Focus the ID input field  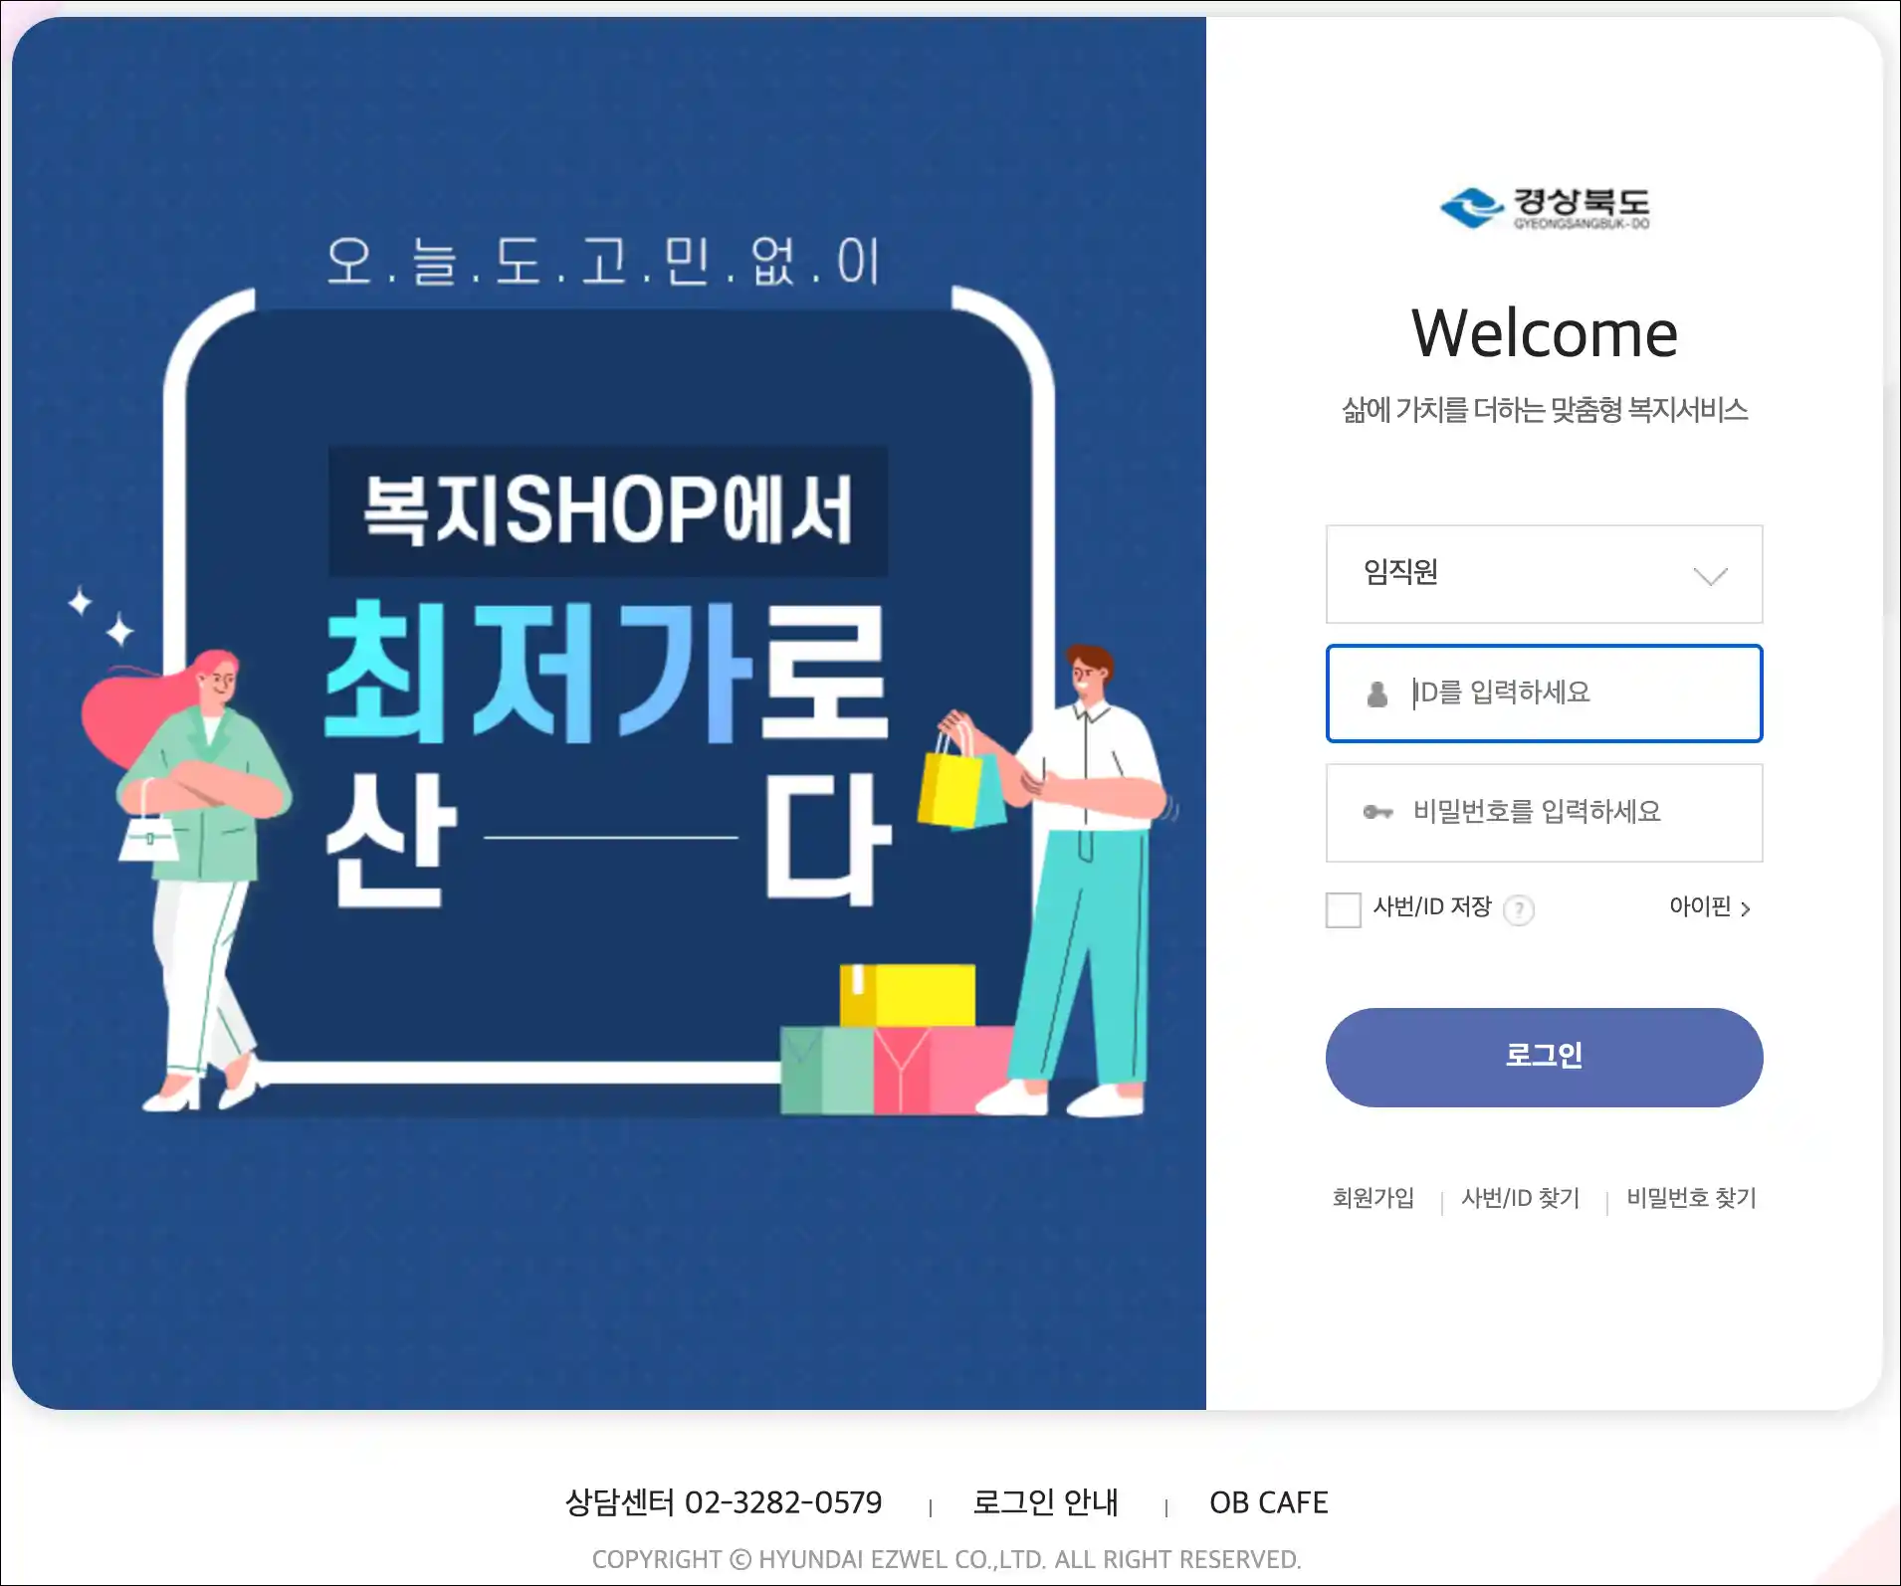[1544, 694]
